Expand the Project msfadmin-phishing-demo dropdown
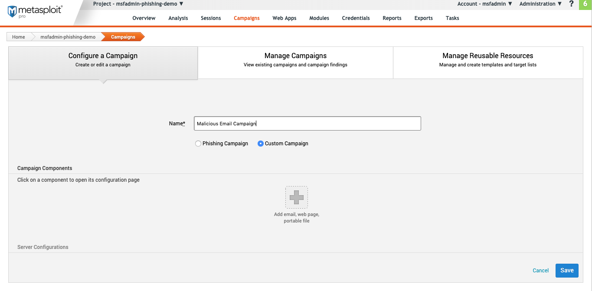The height and width of the screenshot is (291, 592). pos(138,4)
